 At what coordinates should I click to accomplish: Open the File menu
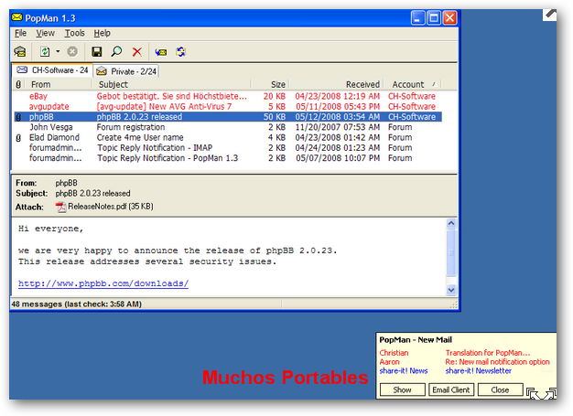point(20,33)
